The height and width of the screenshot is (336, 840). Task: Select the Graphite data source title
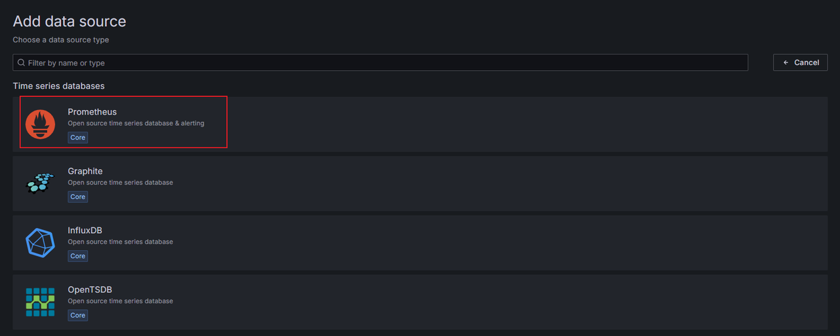[x=85, y=171]
